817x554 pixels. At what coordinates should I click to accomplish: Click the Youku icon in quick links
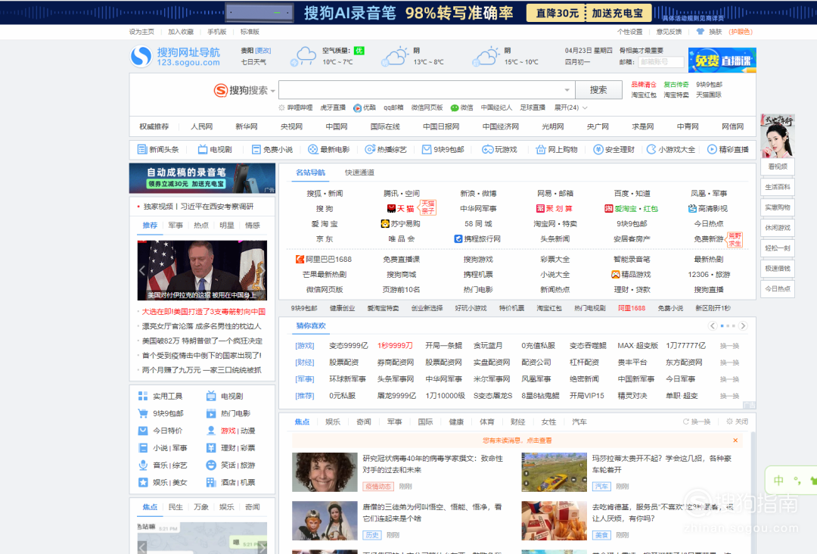click(357, 108)
